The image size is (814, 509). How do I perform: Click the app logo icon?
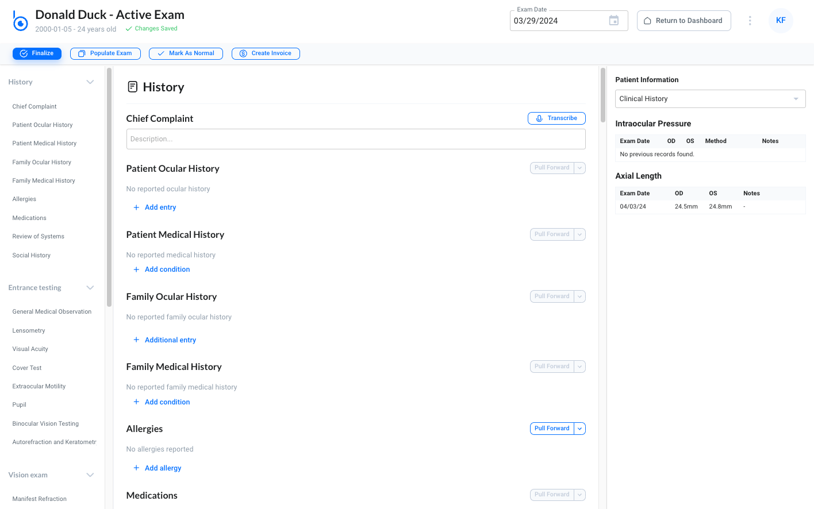[x=20, y=21]
